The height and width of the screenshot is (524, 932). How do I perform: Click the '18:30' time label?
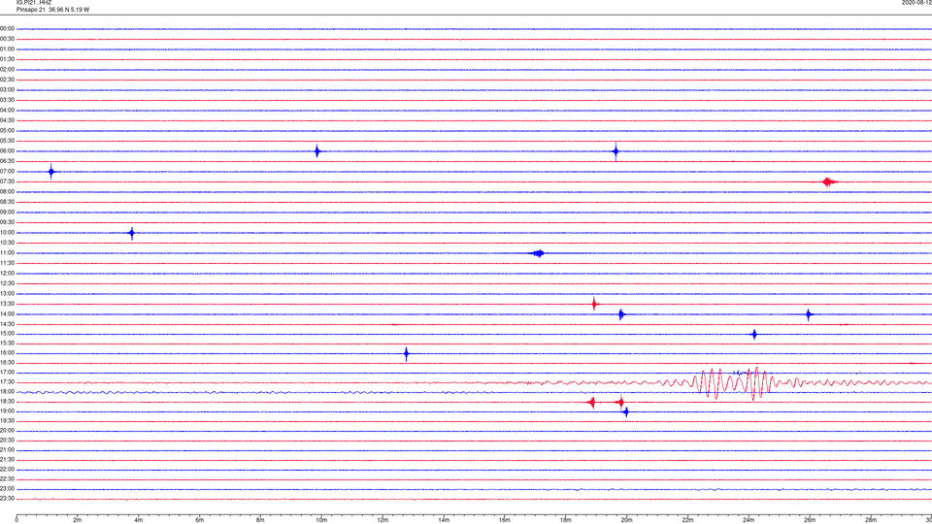(7, 402)
